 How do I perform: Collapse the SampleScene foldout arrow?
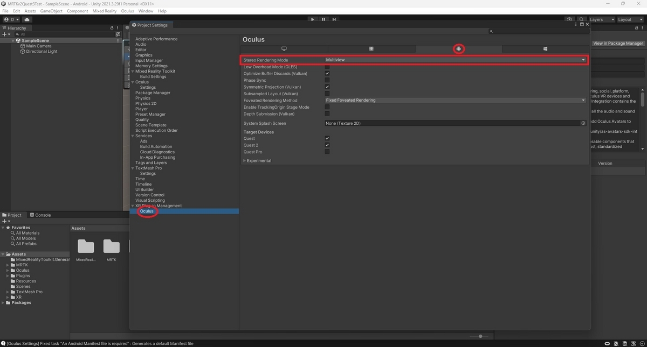point(13,40)
